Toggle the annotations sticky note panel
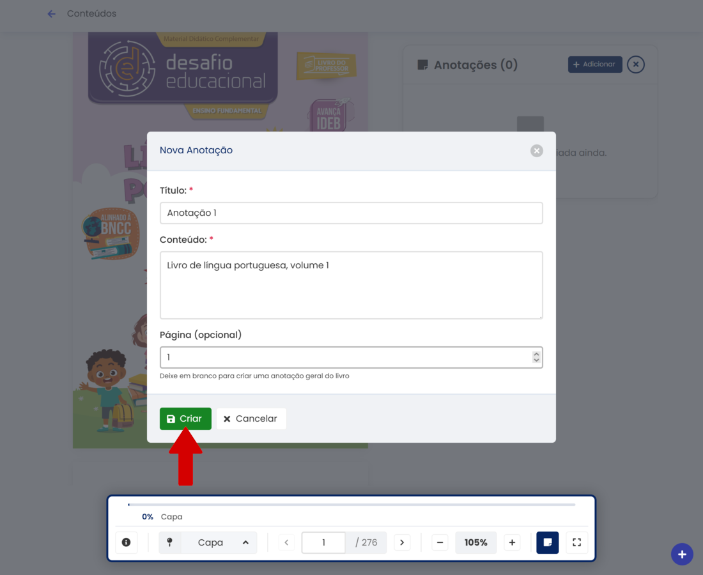This screenshot has height=575, width=703. [x=548, y=542]
